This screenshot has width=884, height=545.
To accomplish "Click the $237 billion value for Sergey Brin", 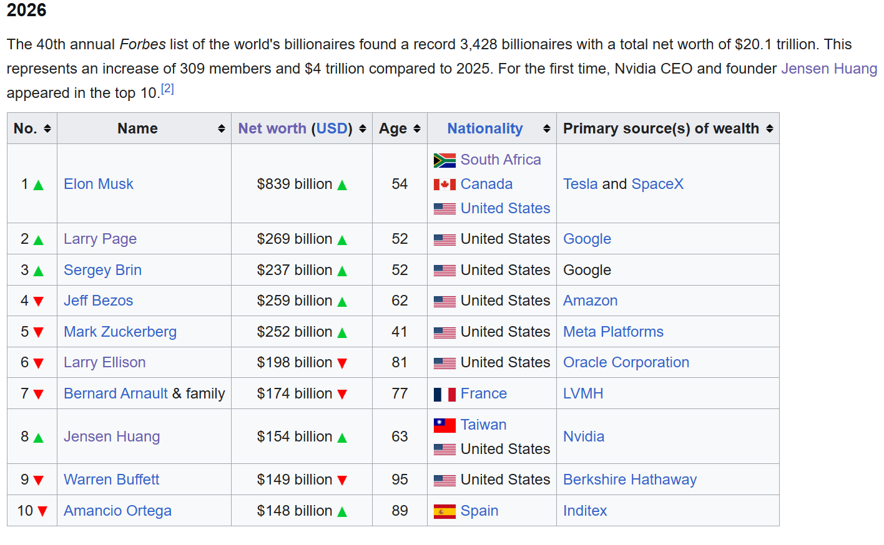I will (x=295, y=270).
